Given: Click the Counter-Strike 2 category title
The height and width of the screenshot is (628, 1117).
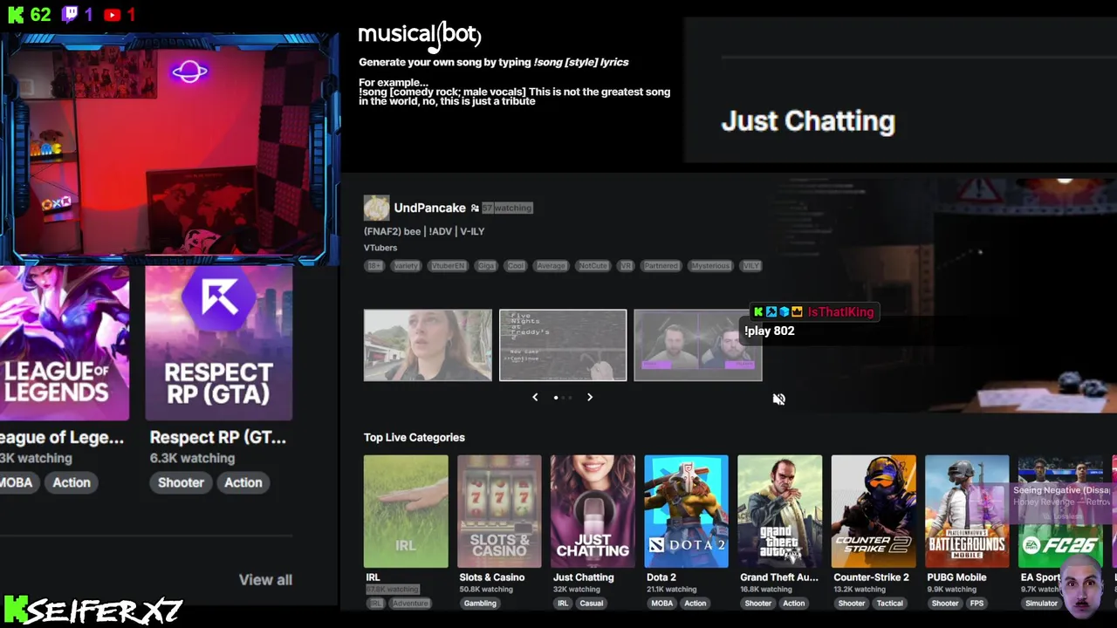Looking at the screenshot, I should tap(871, 577).
